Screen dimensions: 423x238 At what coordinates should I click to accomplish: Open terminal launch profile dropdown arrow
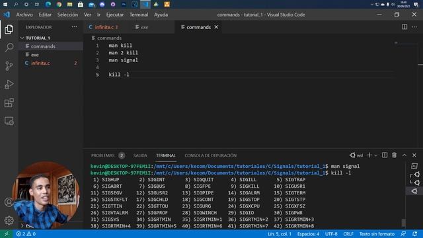[x=375, y=155]
